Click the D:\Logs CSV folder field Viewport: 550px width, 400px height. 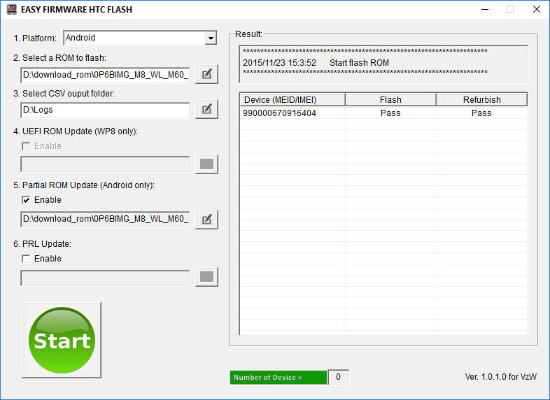105,110
